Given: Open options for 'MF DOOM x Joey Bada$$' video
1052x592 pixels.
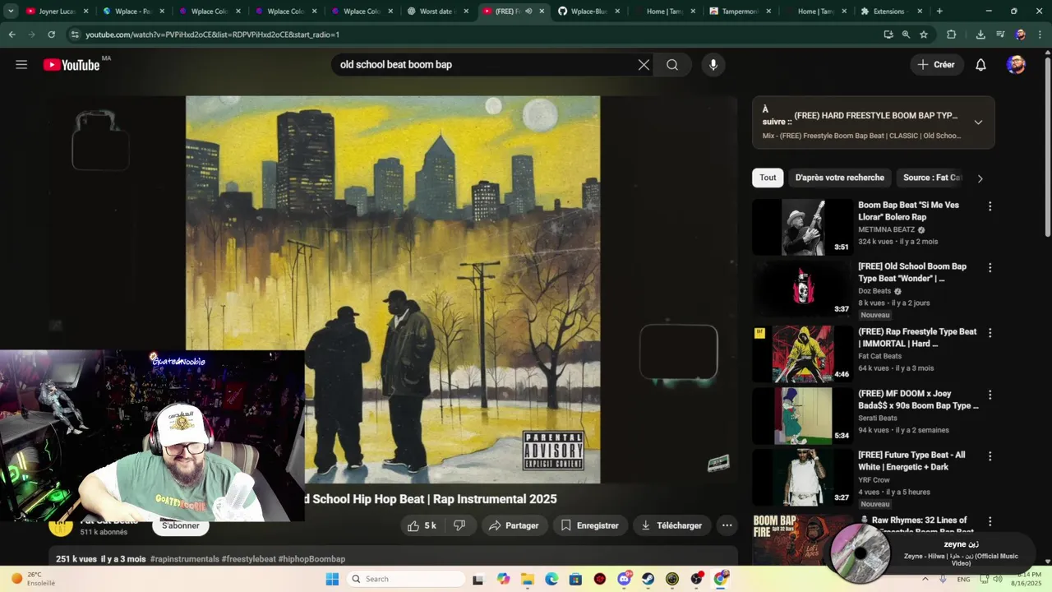Looking at the screenshot, I should 990,395.
